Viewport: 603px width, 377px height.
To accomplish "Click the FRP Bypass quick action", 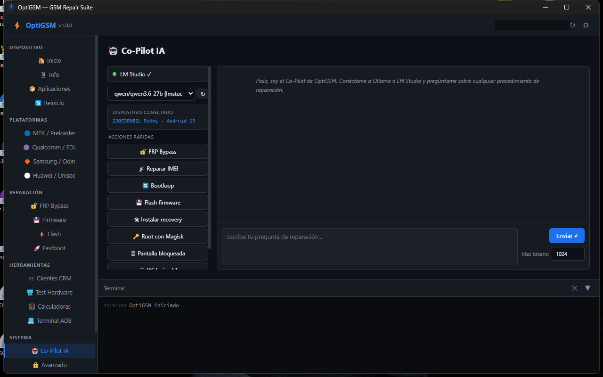I will 157,152.
